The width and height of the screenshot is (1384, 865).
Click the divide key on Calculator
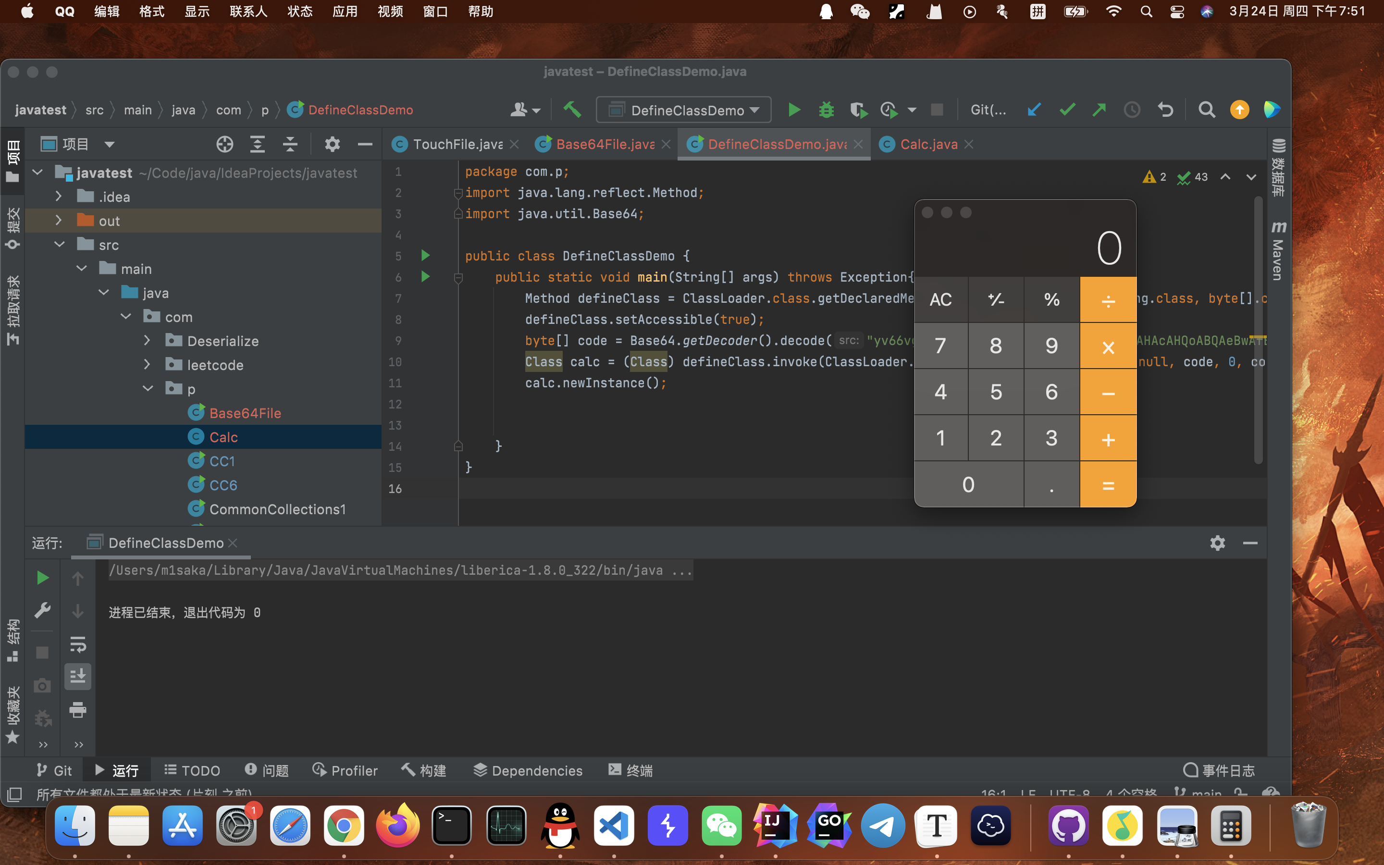click(1108, 300)
